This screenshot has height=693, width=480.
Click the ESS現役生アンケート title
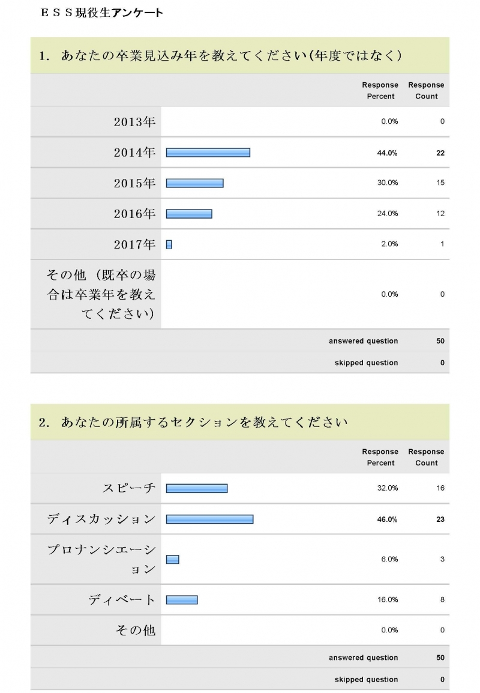point(101,13)
